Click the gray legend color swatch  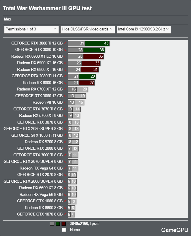click(x=52, y=224)
